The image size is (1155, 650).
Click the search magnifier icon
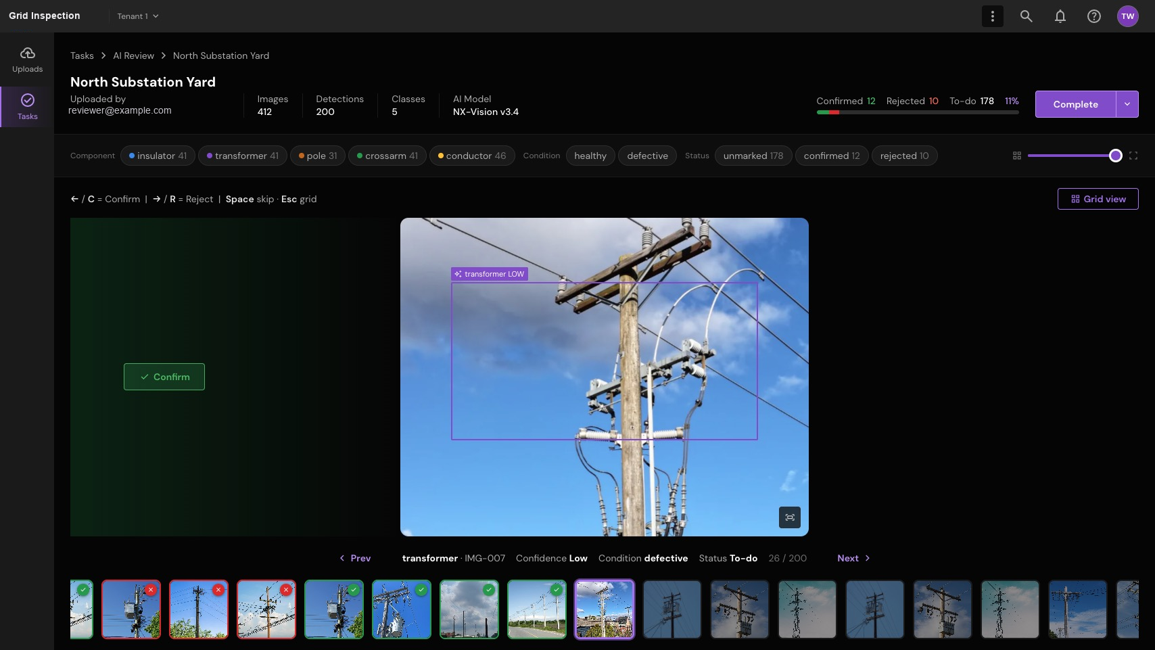1027,16
